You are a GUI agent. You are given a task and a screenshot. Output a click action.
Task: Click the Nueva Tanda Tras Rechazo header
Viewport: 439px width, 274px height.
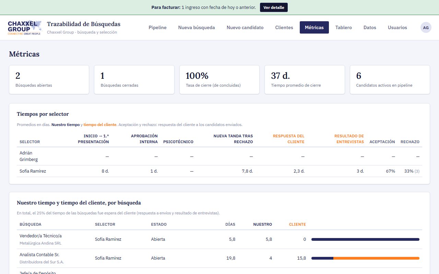(233, 139)
